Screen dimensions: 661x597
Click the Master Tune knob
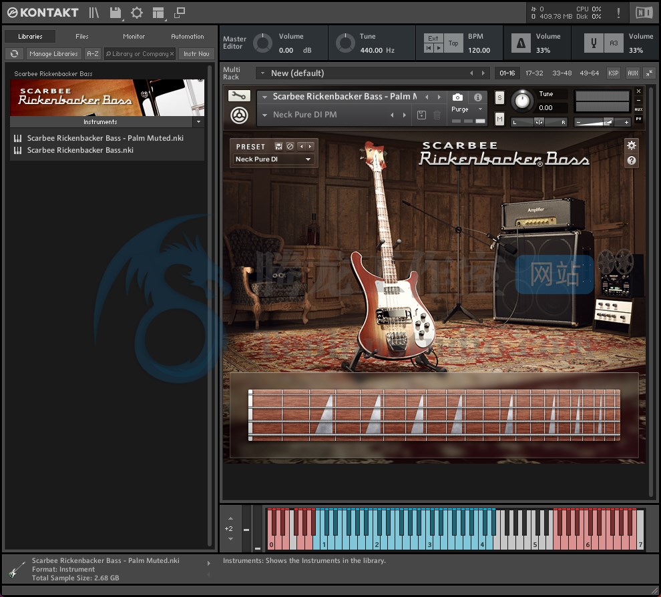(345, 43)
